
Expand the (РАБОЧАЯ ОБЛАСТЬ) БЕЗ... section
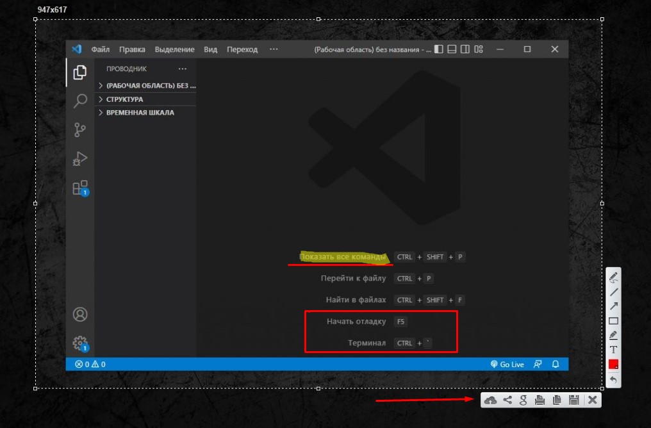tap(147, 85)
